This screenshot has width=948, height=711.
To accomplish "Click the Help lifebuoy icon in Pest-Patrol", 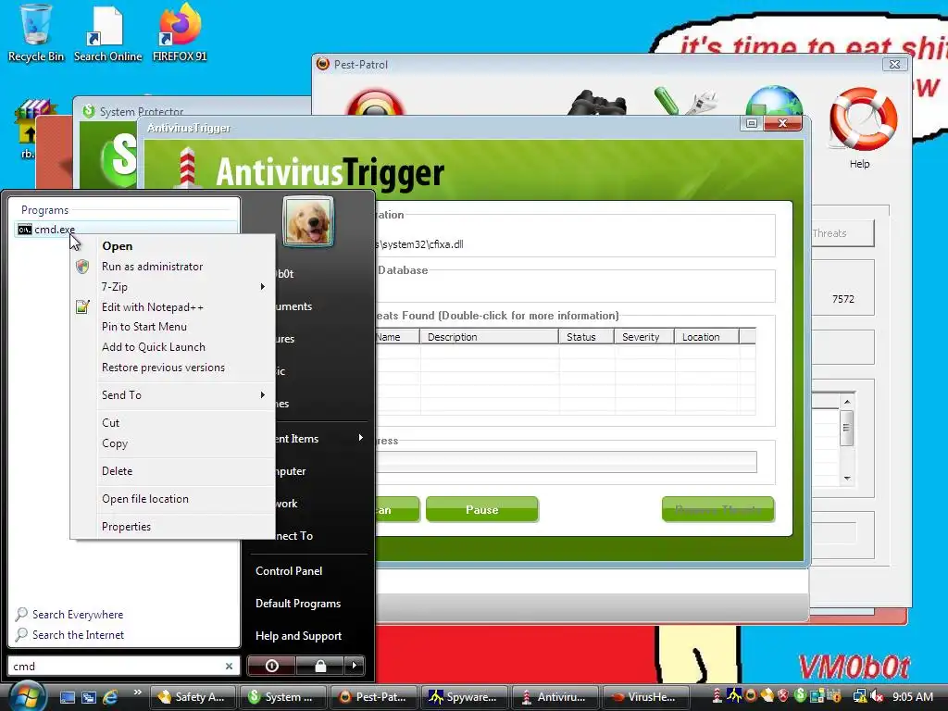I will tap(863, 119).
